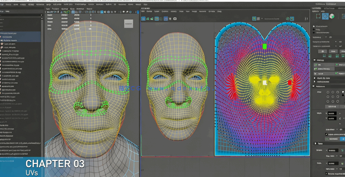This screenshot has height=177, width=345.
Task: Click the gray view cube in 3D viewport
Action: click(129, 24)
